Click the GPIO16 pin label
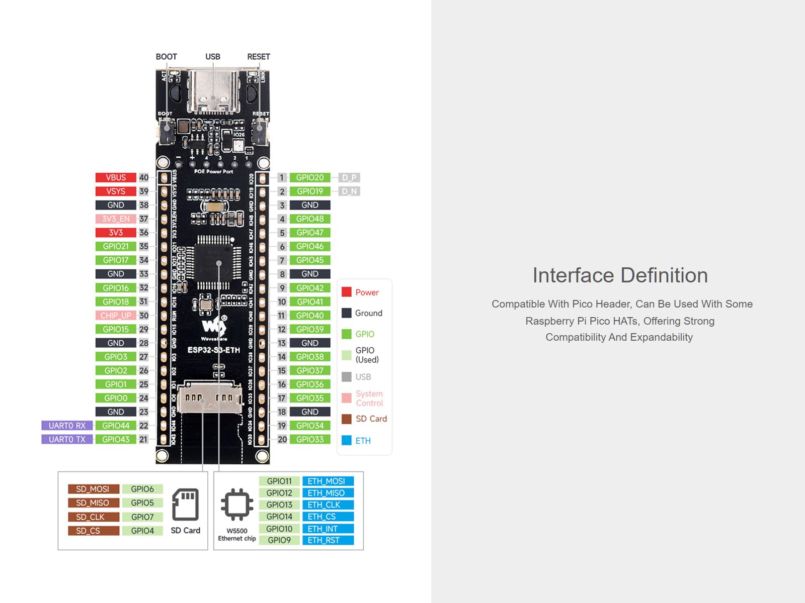This screenshot has width=805, height=603. click(116, 288)
